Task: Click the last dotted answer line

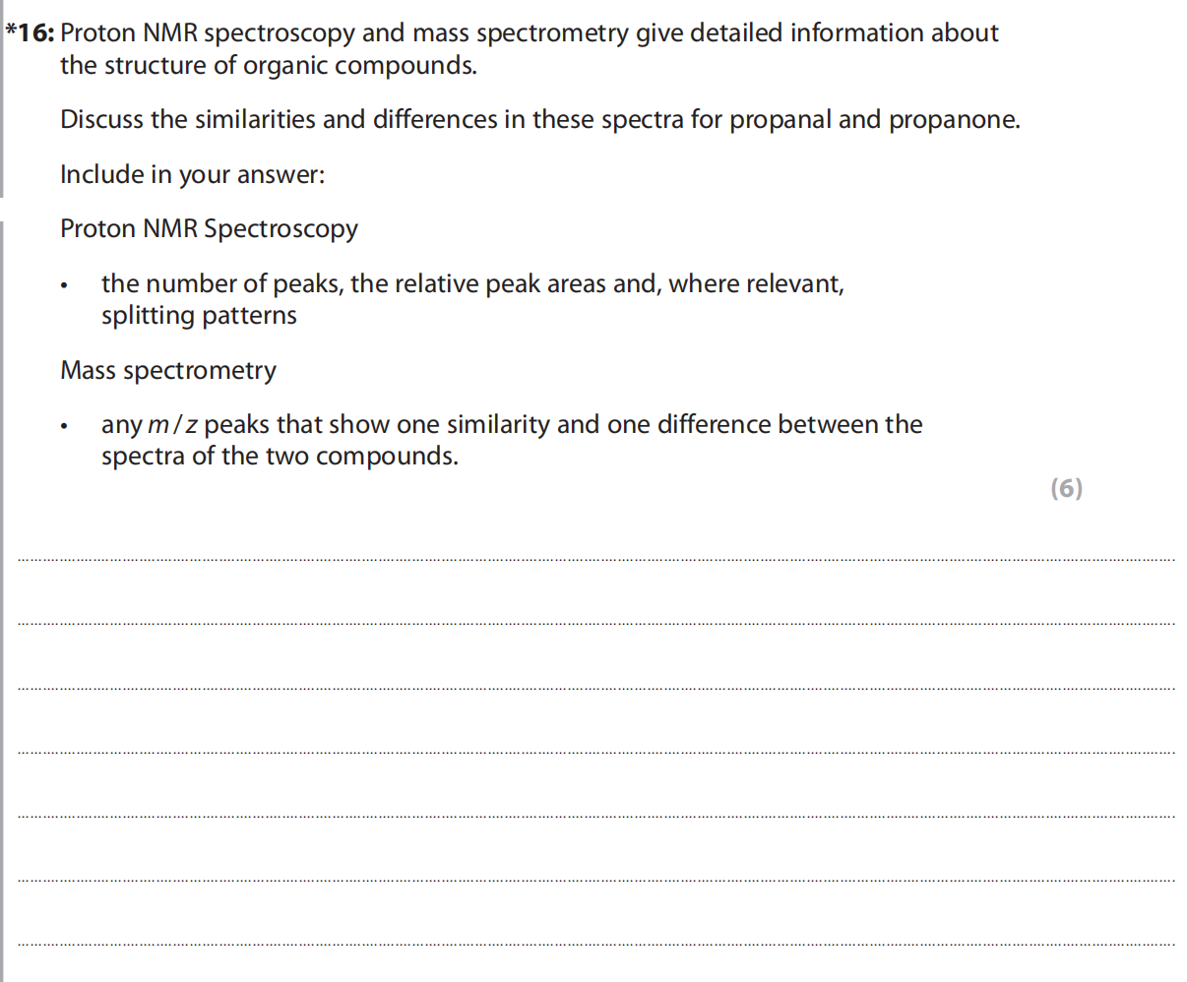Action: click(x=595, y=945)
